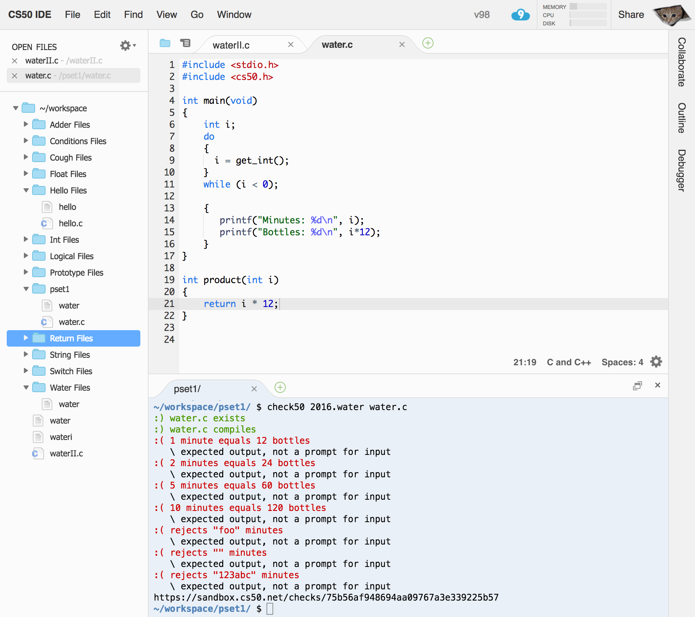This screenshot has height=617, width=695.
Task: Close the waterII.c editor tab
Action: point(291,44)
